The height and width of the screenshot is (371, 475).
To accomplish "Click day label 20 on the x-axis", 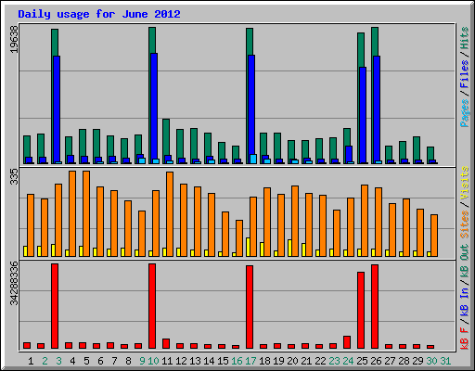I will [x=292, y=361].
